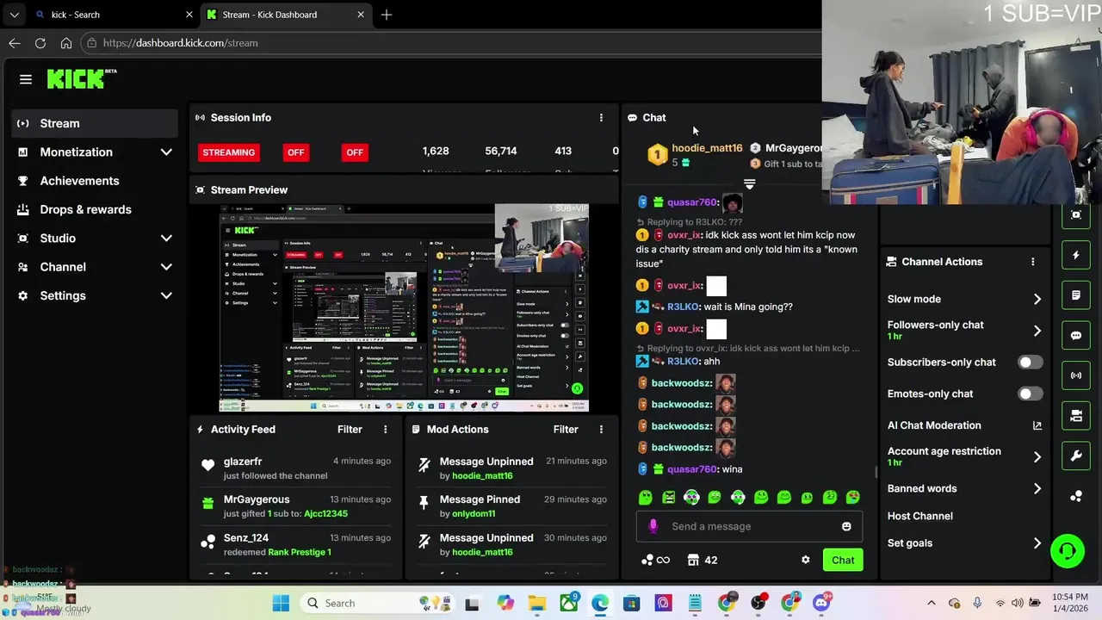Image resolution: width=1102 pixels, height=620 pixels.
Task: Open OBS Studio from taskbar
Action: (758, 603)
